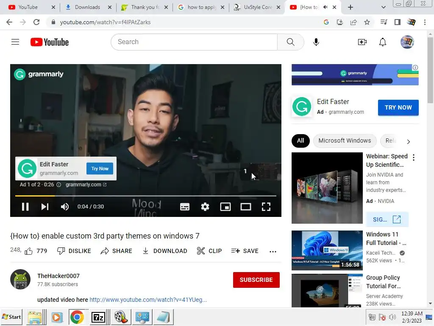The width and height of the screenshot is (434, 326).
Task: Click the search magnifier button
Action: coord(290,42)
